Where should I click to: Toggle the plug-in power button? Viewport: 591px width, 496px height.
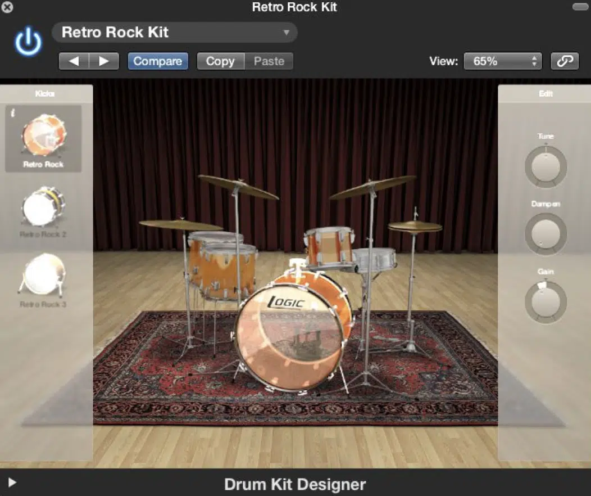pyautogui.click(x=28, y=42)
